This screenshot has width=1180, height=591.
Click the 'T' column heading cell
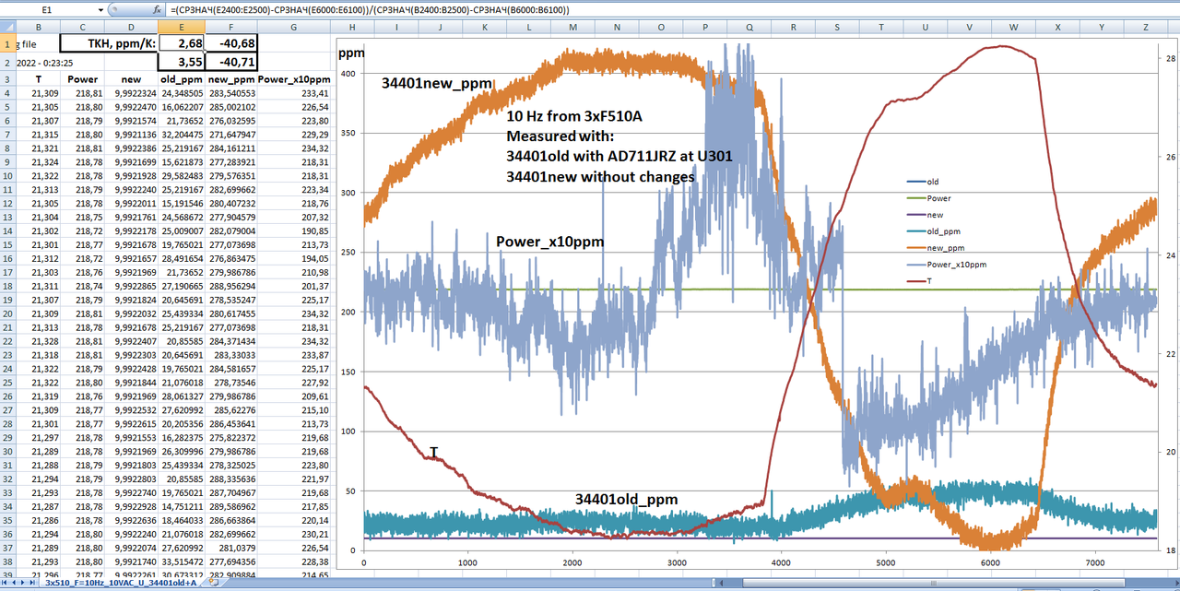coord(39,79)
